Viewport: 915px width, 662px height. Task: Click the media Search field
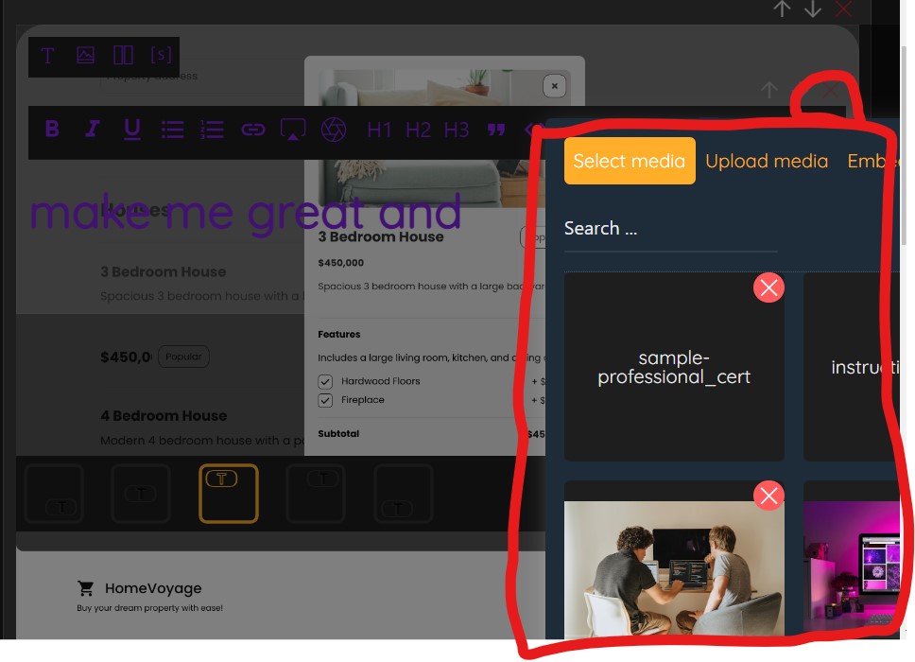tap(670, 229)
